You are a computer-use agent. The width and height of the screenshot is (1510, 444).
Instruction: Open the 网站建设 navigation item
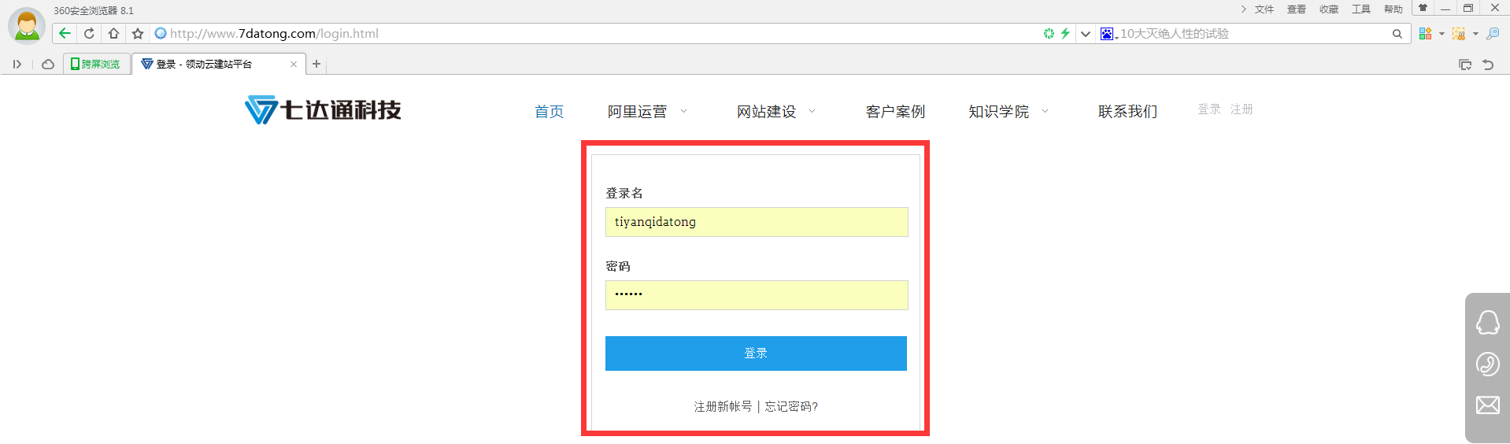click(x=766, y=112)
